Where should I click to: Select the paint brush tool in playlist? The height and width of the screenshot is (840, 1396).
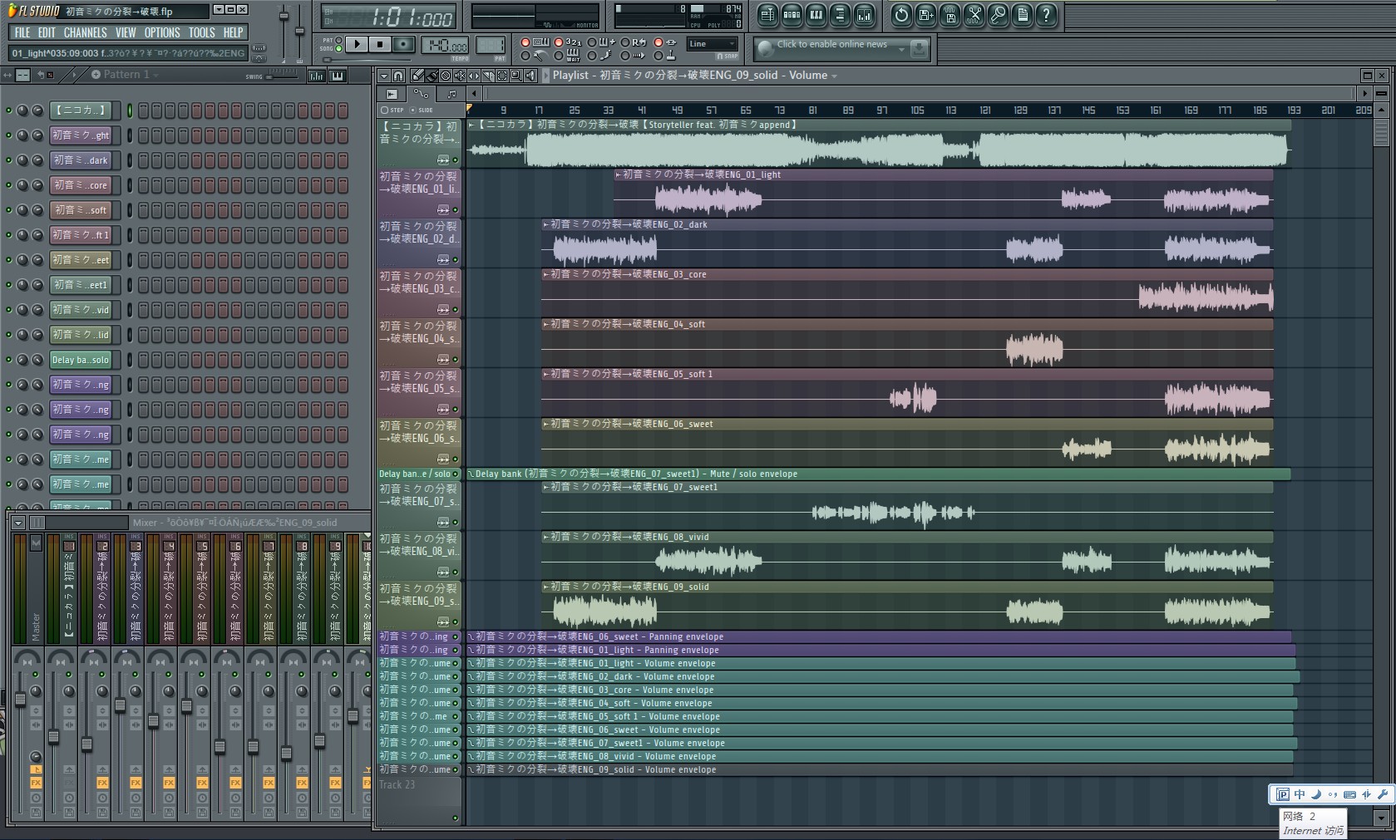(x=432, y=76)
